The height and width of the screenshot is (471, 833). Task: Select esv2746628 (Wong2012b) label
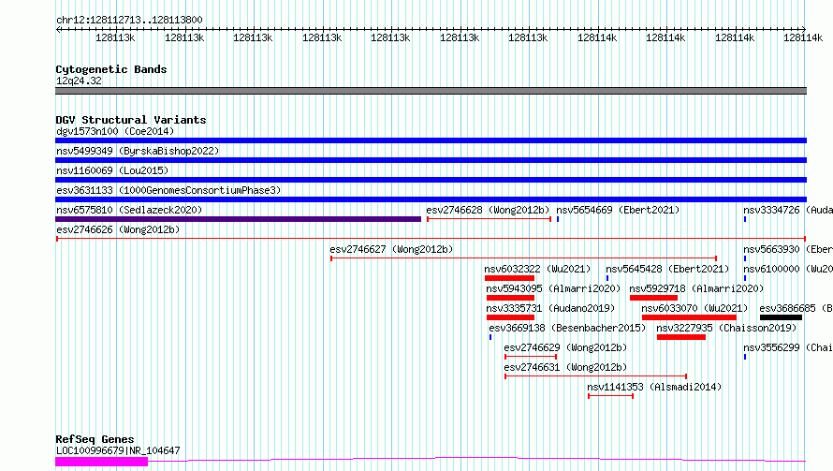[488, 210]
